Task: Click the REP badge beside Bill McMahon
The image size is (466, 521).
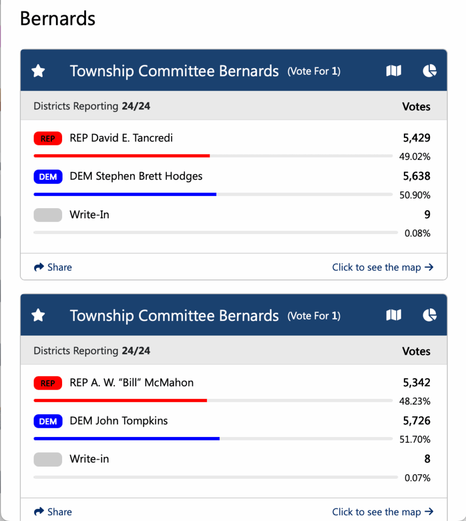Action: click(x=48, y=383)
